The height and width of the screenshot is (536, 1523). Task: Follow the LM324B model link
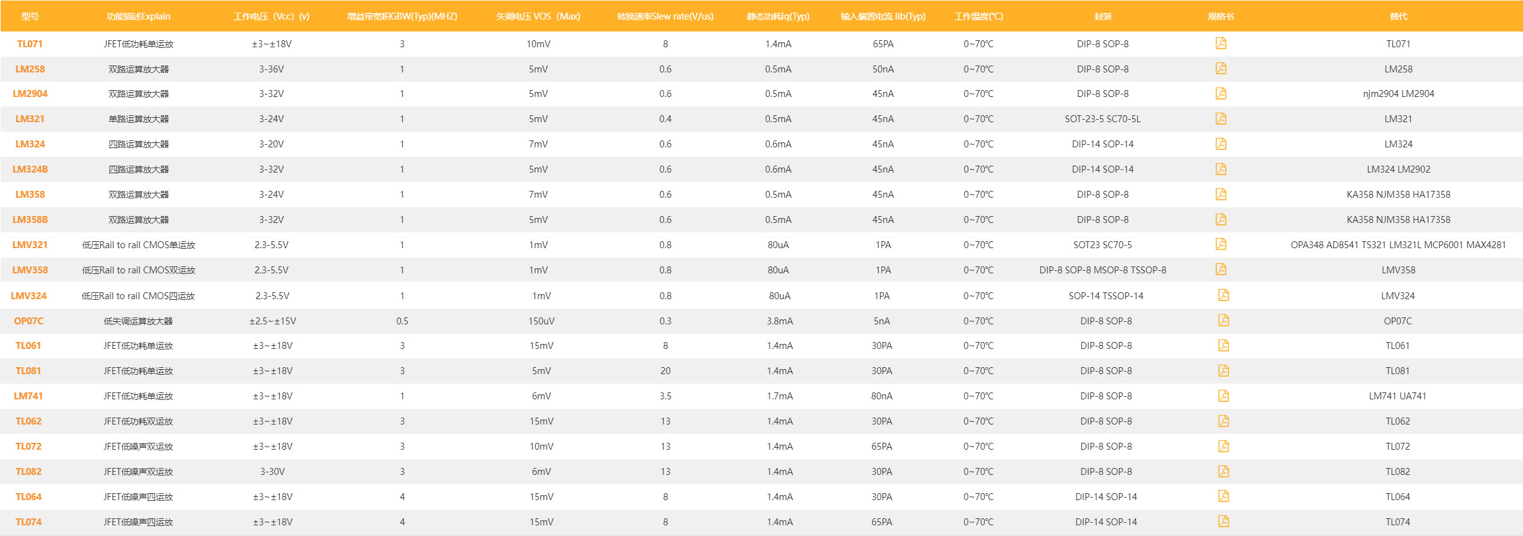[x=30, y=169]
